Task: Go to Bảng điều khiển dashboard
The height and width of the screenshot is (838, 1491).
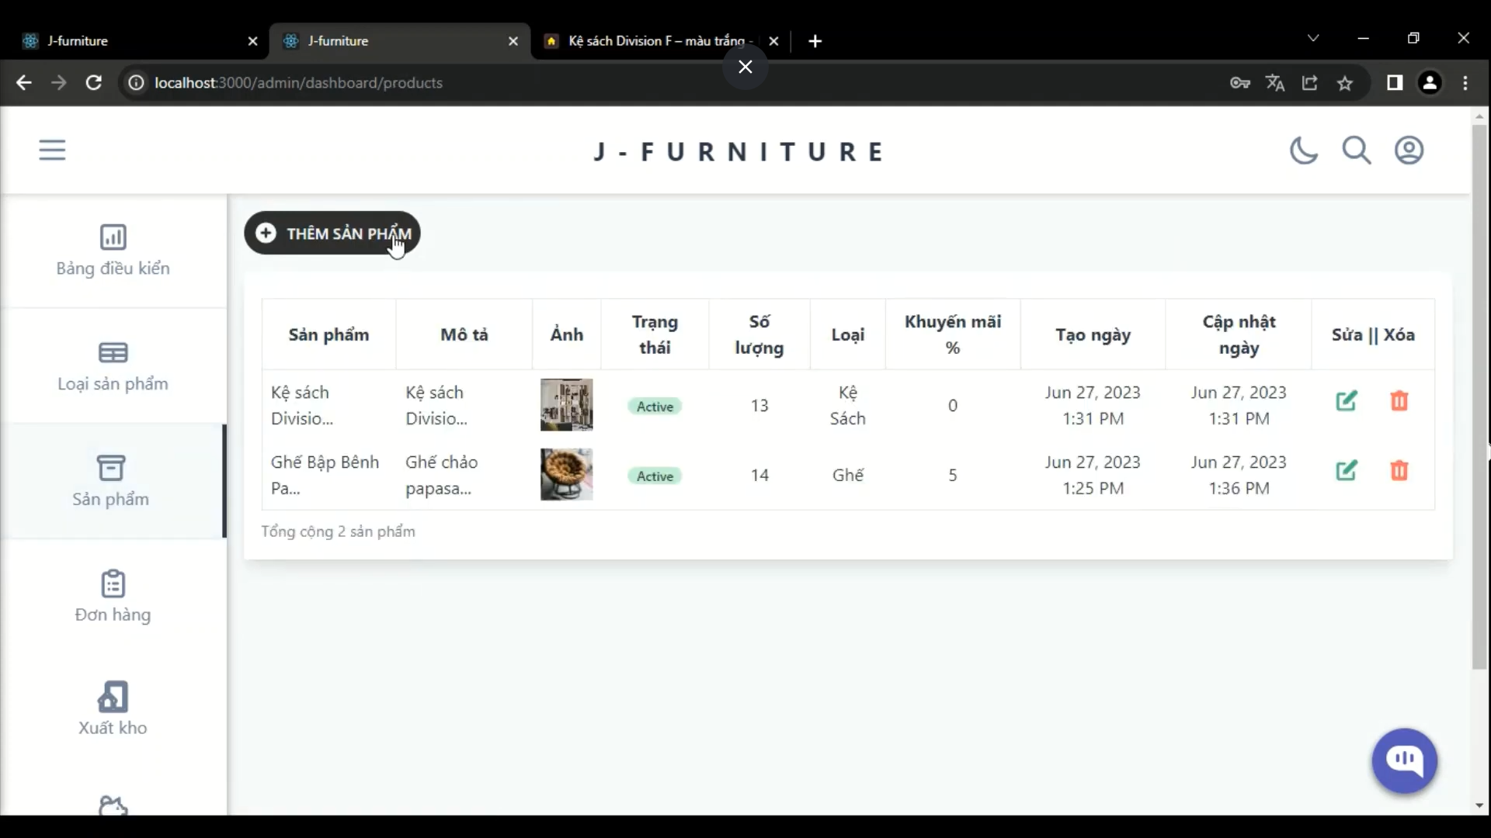Action: (113, 251)
